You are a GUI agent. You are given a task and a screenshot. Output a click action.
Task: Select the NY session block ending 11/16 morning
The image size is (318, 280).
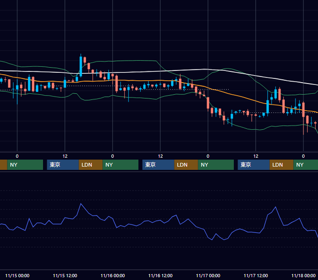pyautogui.click(x=121, y=165)
